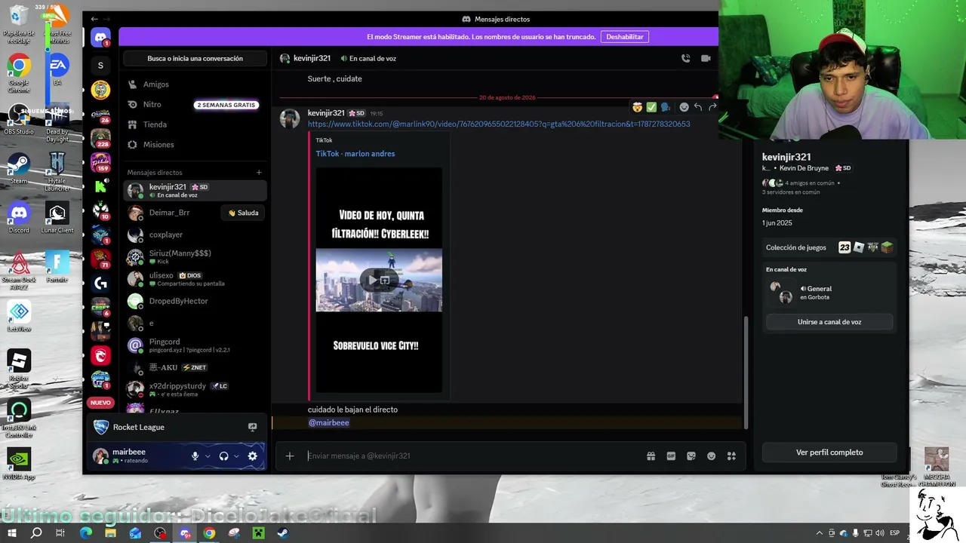Create a new direct message with plus icon
The width and height of the screenshot is (966, 543).
tap(259, 173)
